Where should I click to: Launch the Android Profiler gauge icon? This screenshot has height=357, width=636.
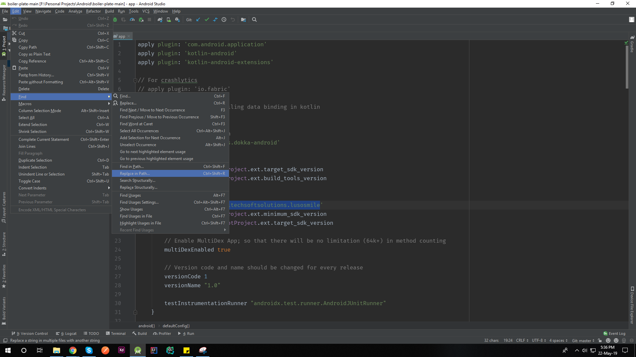click(x=132, y=20)
